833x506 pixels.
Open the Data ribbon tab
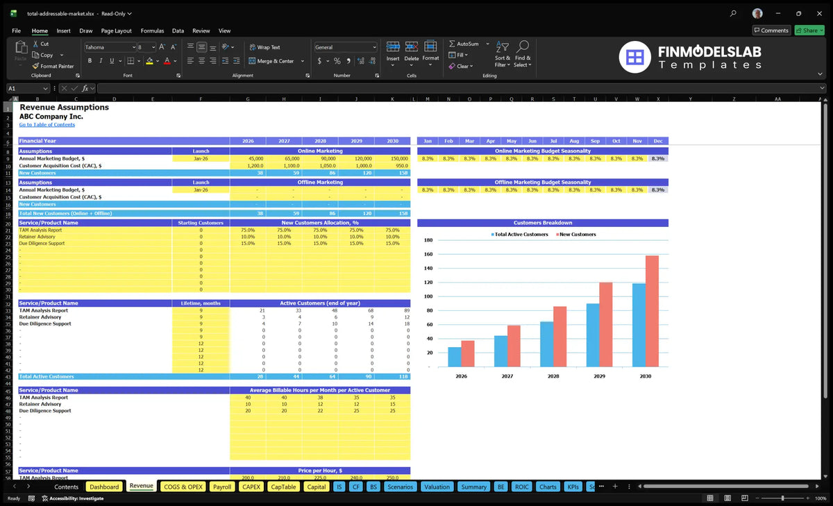coord(178,31)
